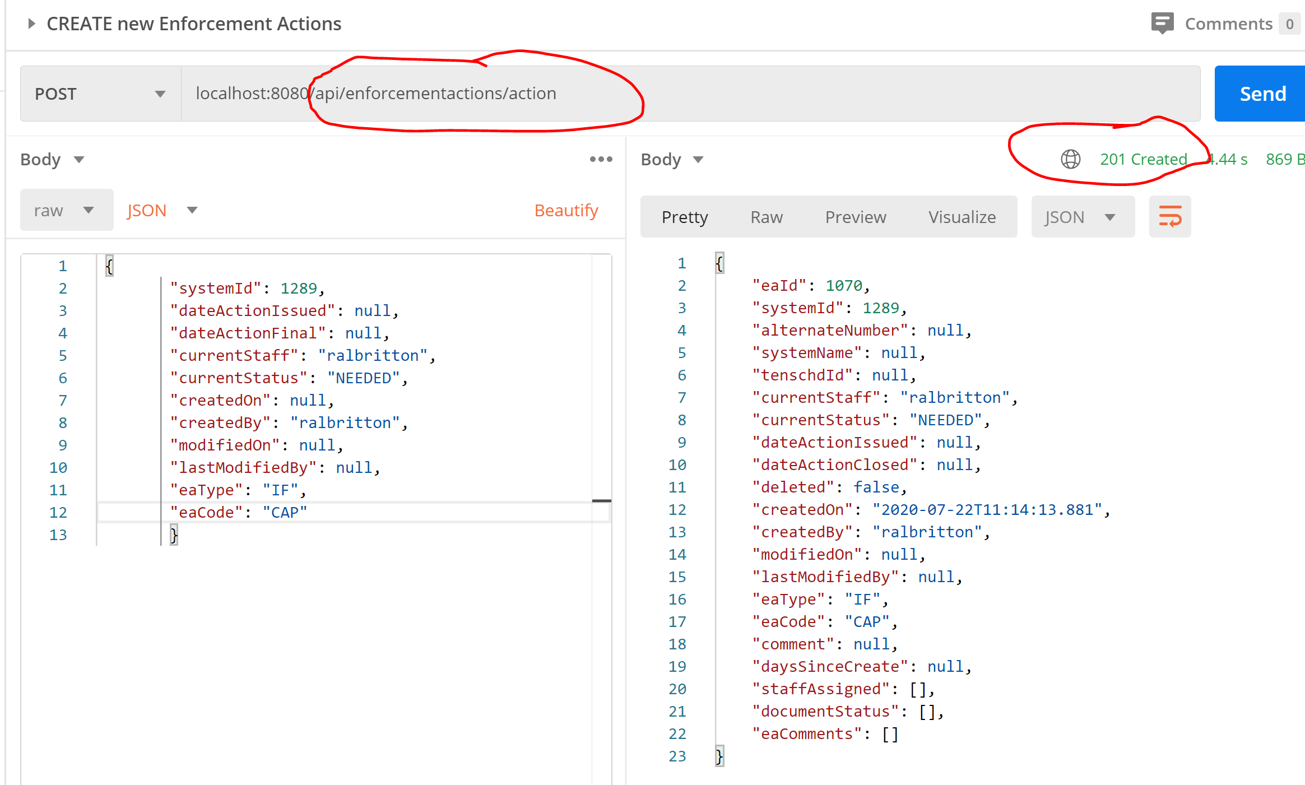Click the Beautify link
The image size is (1305, 785).
566,210
